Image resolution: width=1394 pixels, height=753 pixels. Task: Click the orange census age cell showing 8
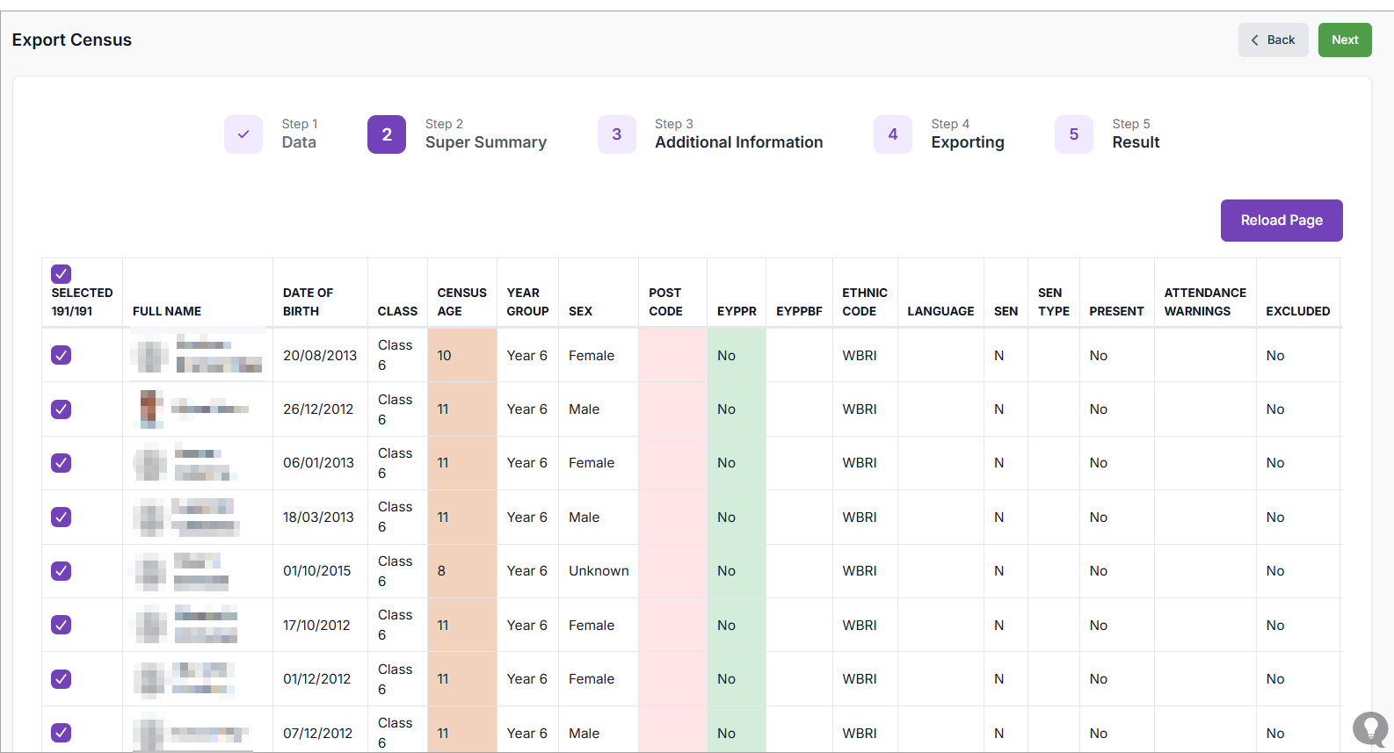pyautogui.click(x=461, y=571)
